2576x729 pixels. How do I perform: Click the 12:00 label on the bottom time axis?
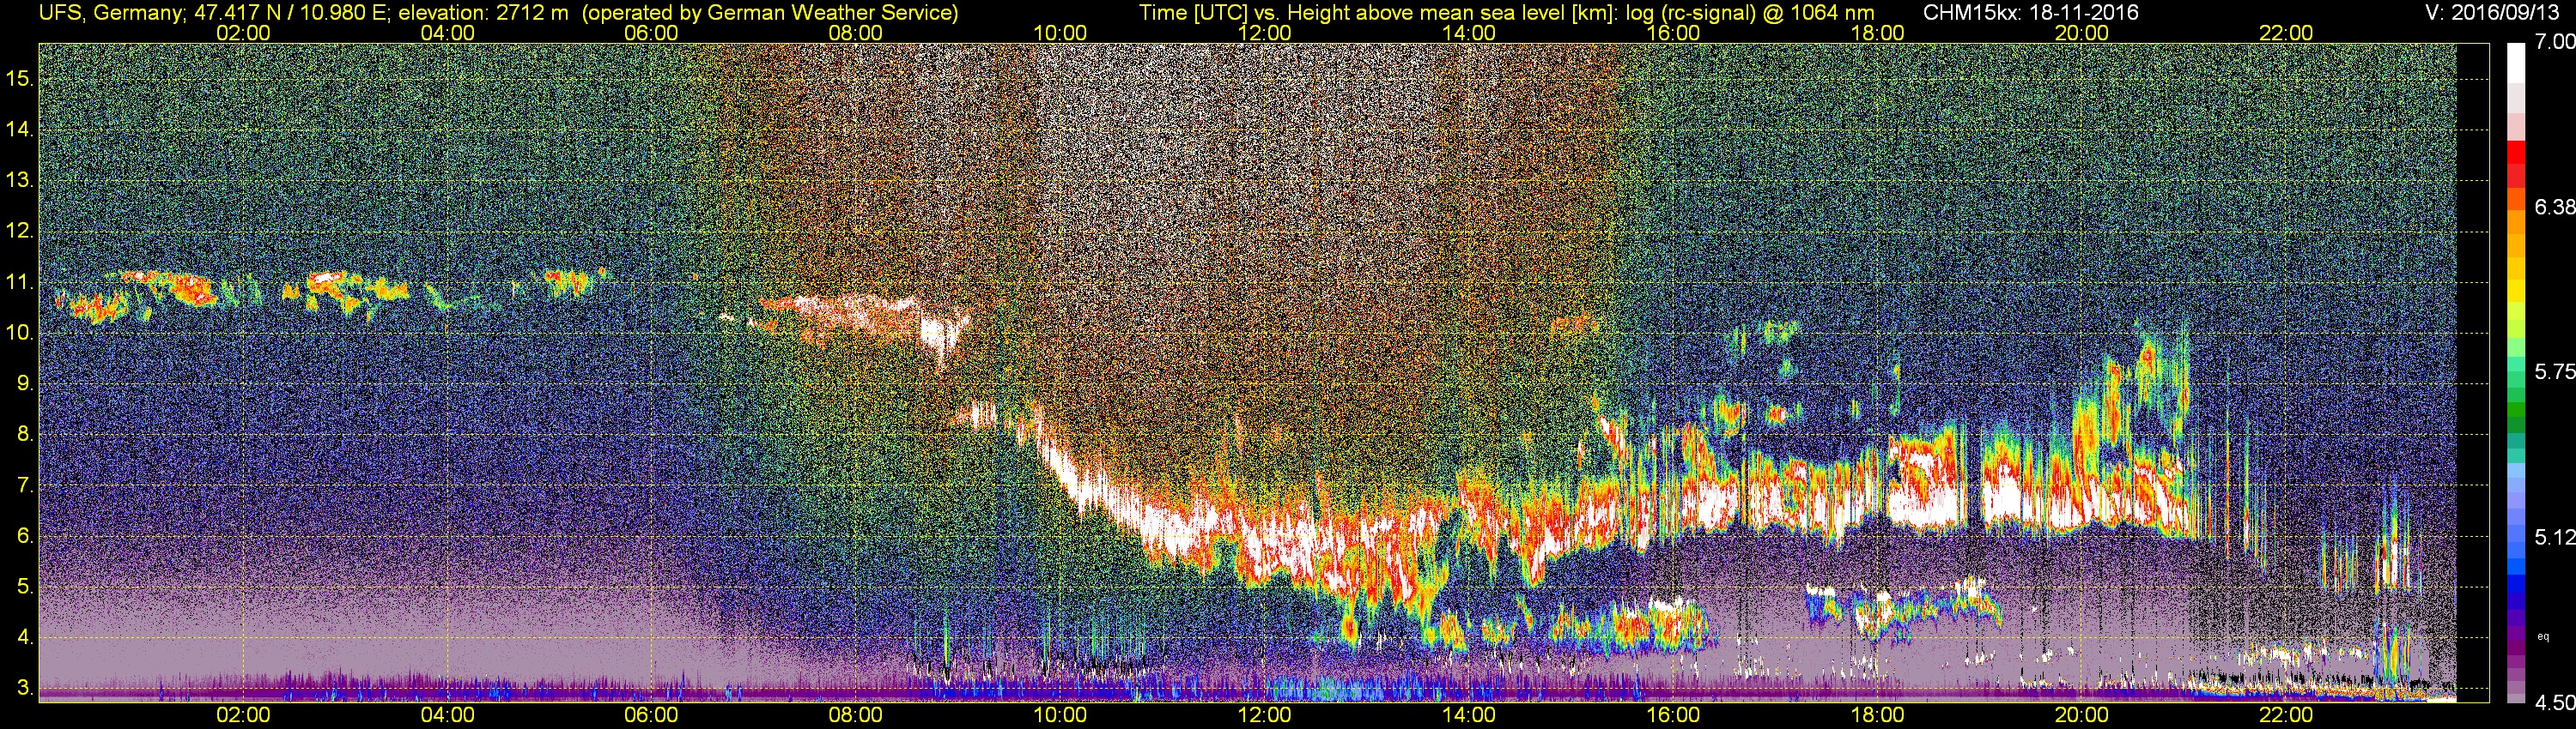1264,715
